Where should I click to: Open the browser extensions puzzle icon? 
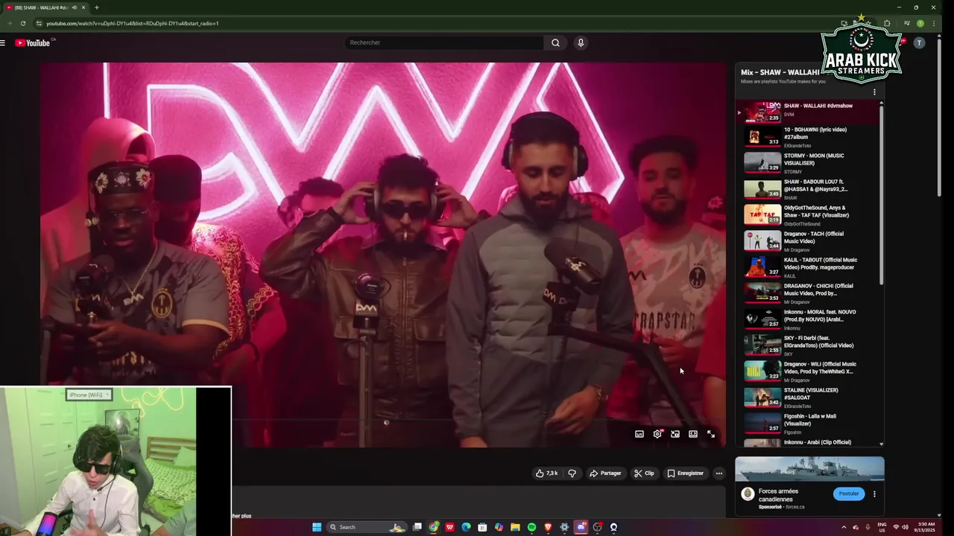coord(887,23)
